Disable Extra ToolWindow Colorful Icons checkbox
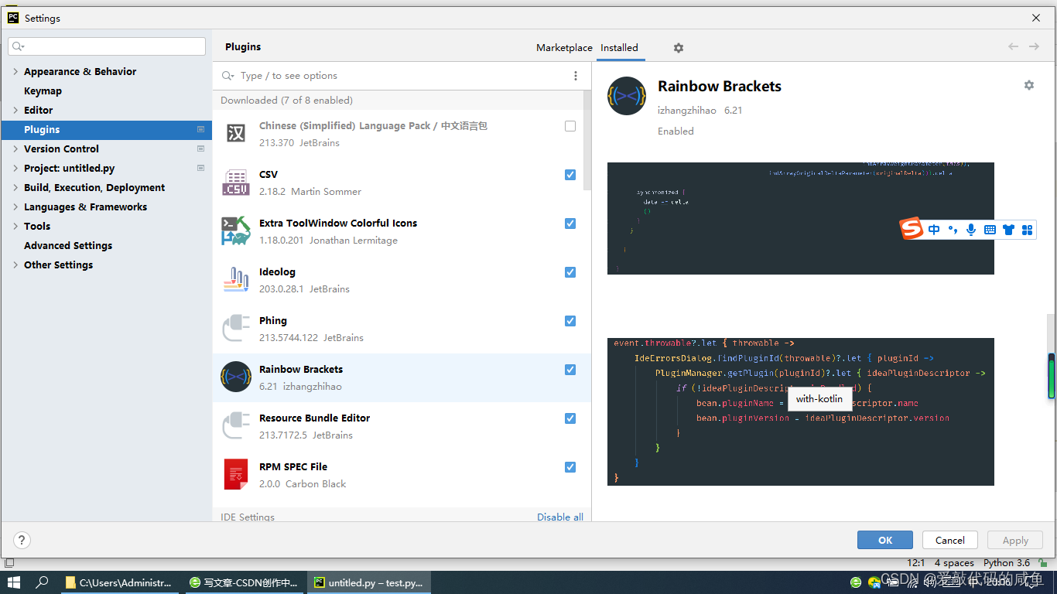 570,224
